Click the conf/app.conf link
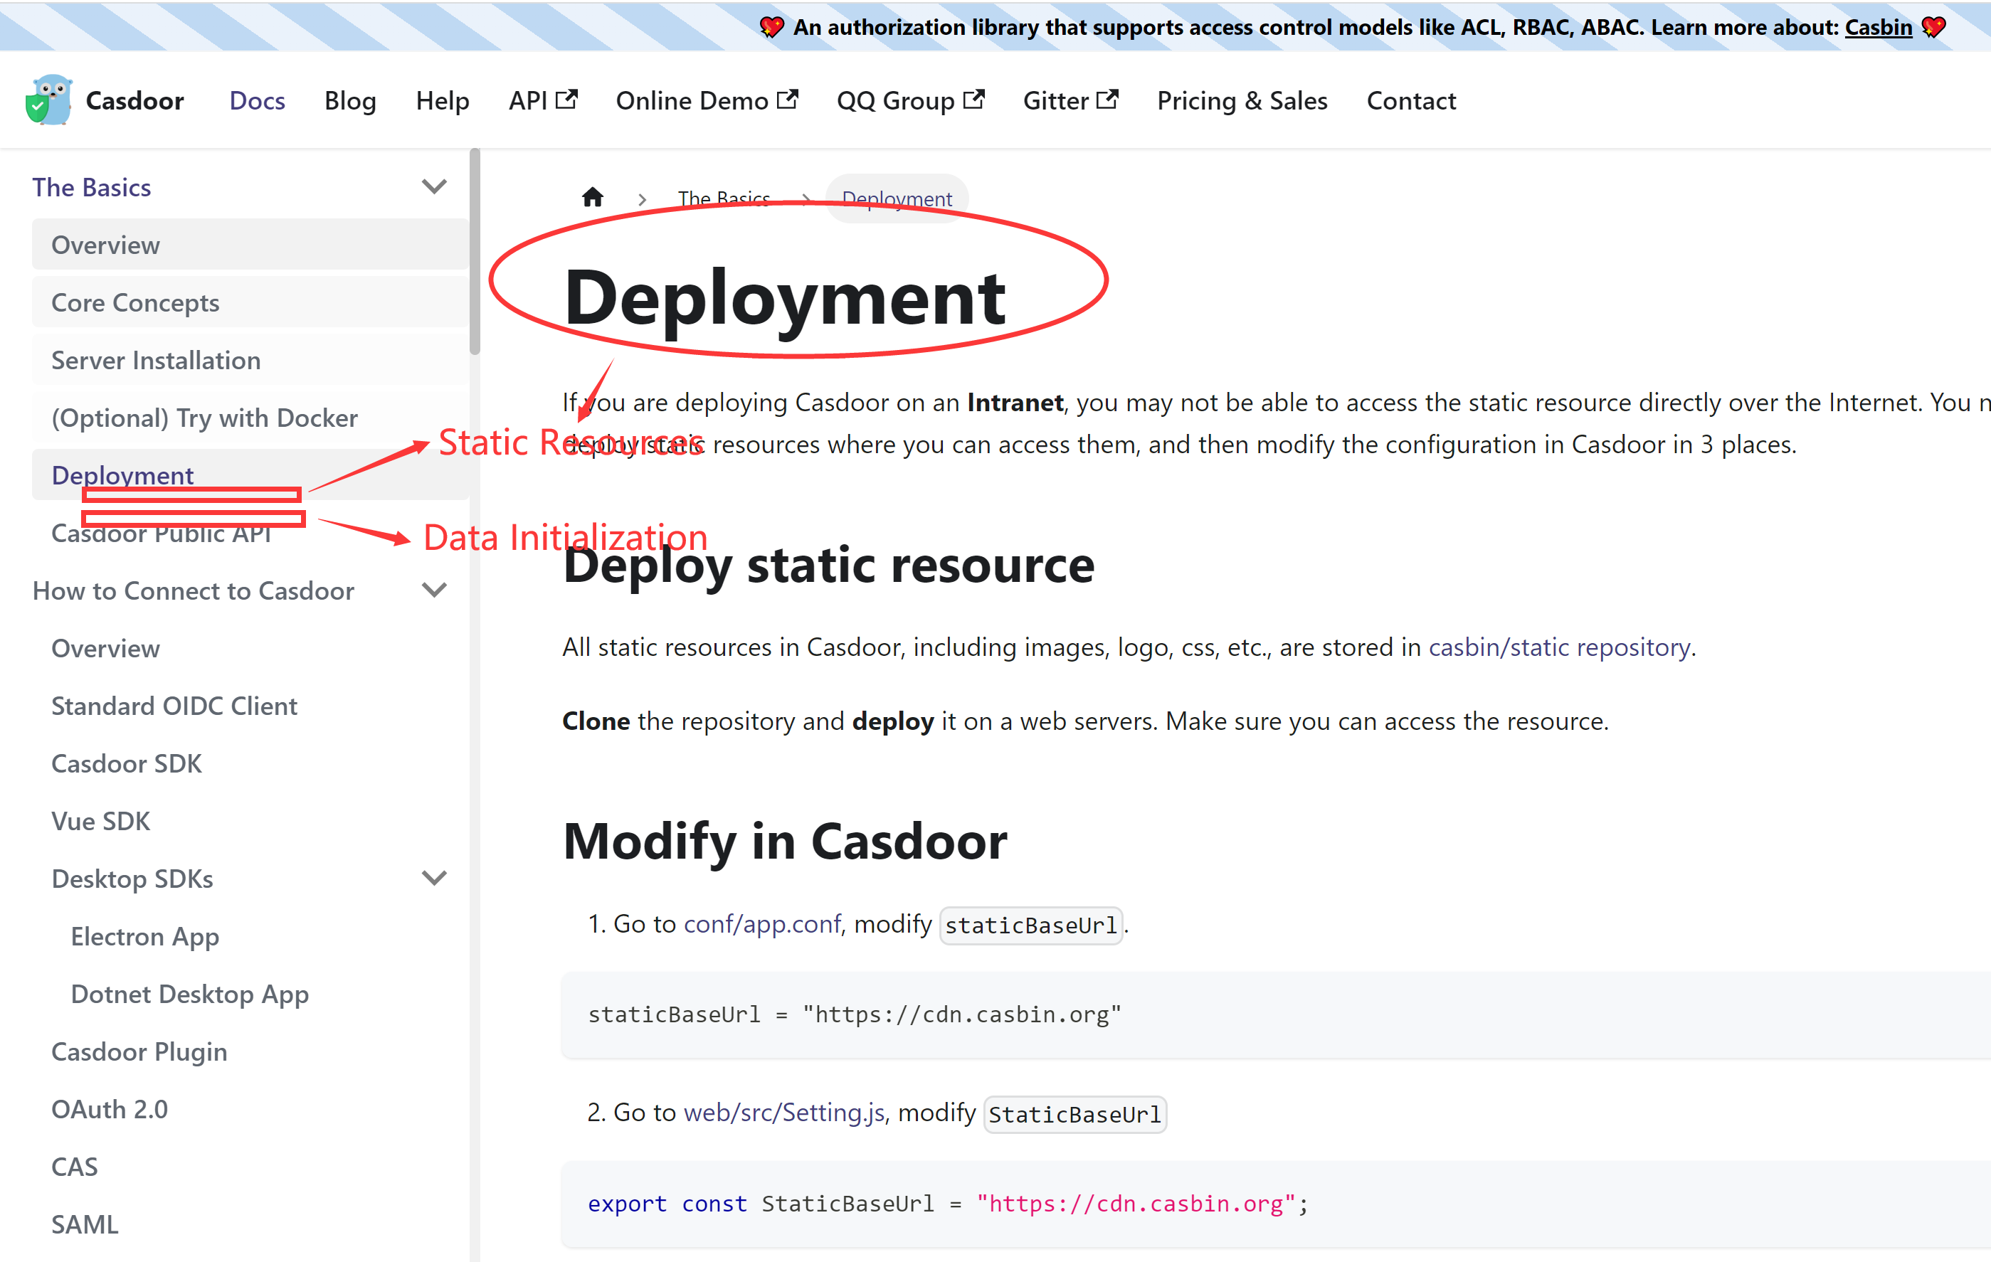The image size is (1991, 1262). coord(761,924)
